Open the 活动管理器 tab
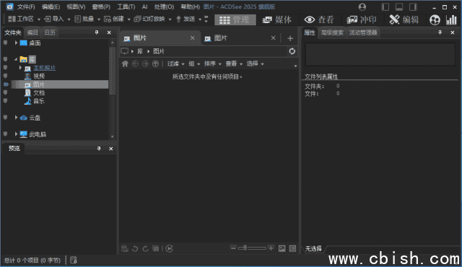The height and width of the screenshot is (267, 462). [x=363, y=32]
